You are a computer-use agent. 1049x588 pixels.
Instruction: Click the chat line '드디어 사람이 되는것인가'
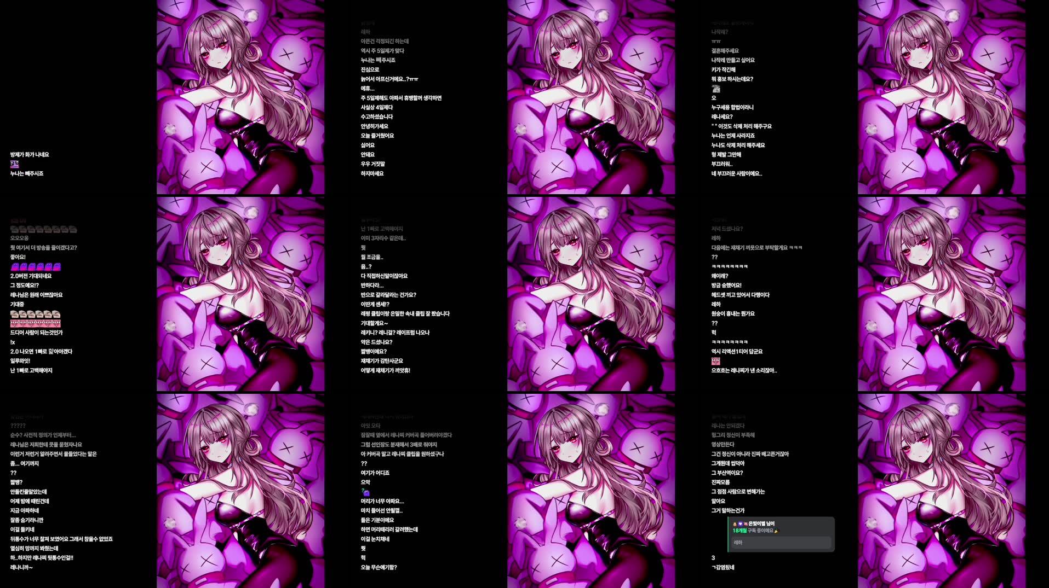click(36, 333)
